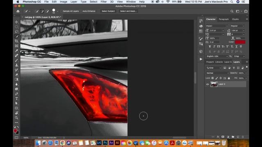Hide Layer 0 with the eye icon
Image resolution: width=262 pixels, height=147 pixels.
pos(208,84)
